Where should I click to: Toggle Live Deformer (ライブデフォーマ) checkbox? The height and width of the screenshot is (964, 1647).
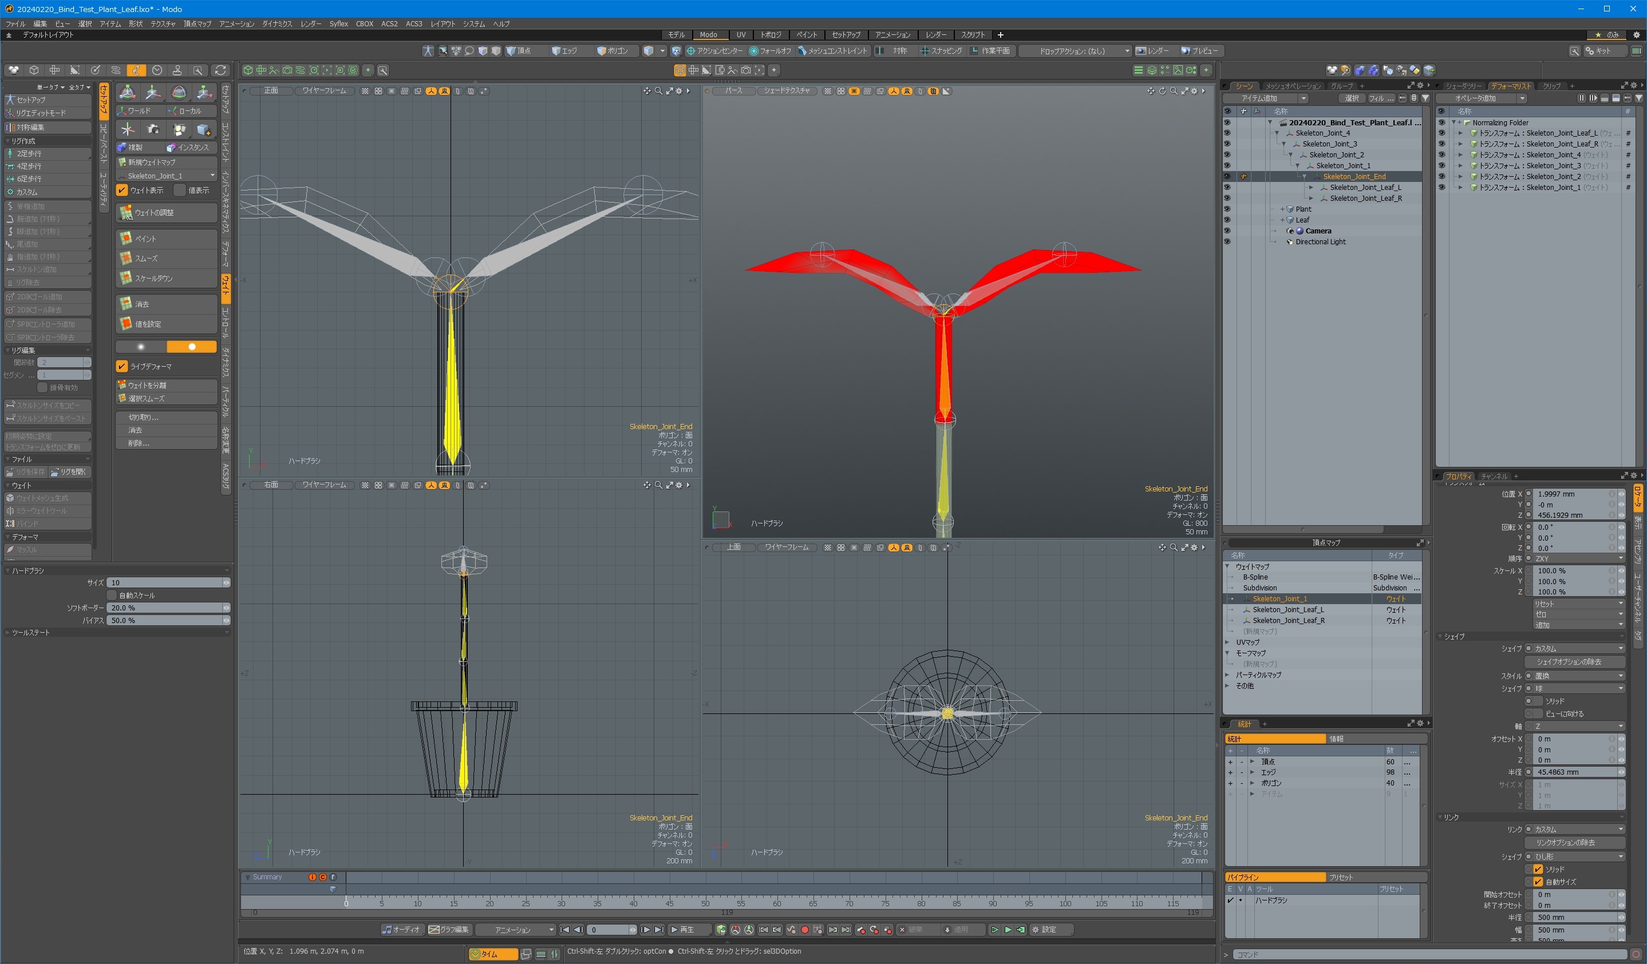tap(122, 366)
